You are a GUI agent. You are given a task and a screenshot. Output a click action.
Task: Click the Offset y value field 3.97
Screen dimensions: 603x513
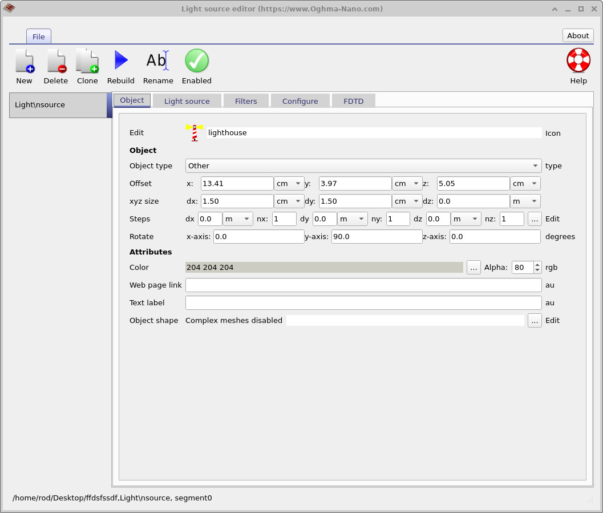[x=355, y=183]
